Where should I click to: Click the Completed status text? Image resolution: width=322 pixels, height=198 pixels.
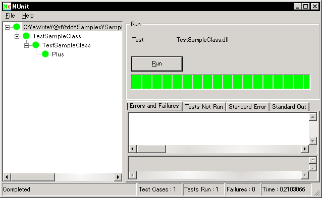pos(17,189)
